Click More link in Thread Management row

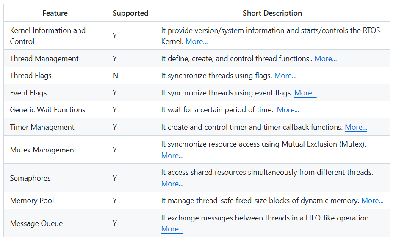326,59
